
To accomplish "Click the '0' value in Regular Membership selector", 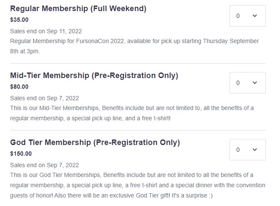I will click(238, 16).
